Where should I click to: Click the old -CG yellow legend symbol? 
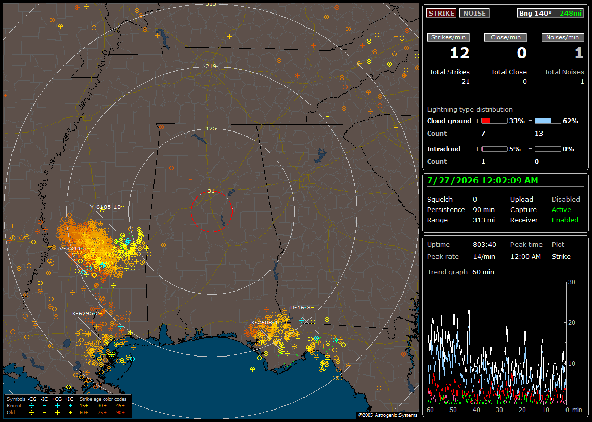[x=31, y=413]
